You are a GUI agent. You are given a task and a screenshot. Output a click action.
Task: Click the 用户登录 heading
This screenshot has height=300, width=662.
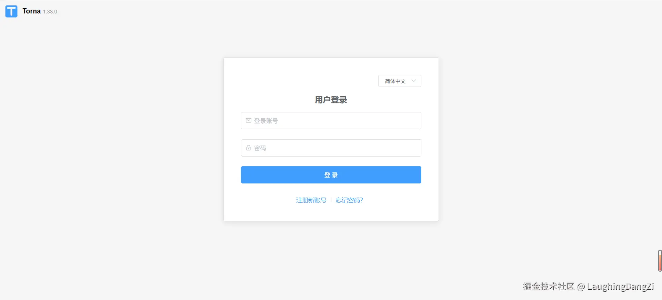(331, 100)
